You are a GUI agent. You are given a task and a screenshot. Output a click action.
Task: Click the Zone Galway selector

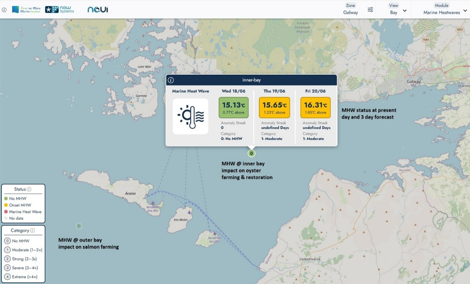pos(350,9)
